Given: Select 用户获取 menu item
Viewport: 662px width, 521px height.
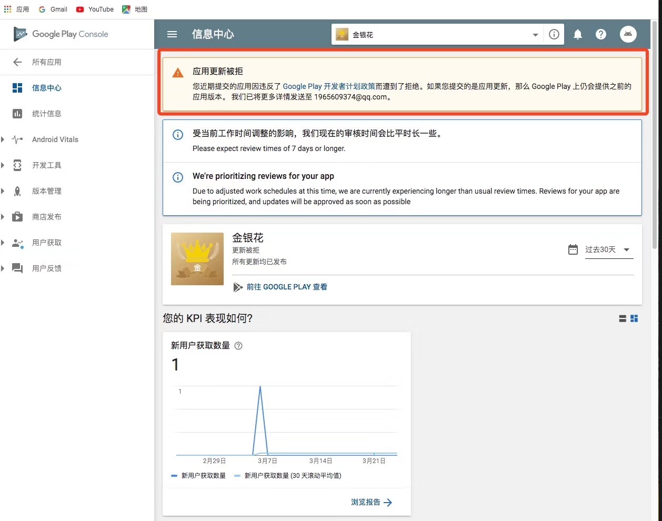Looking at the screenshot, I should tap(47, 243).
